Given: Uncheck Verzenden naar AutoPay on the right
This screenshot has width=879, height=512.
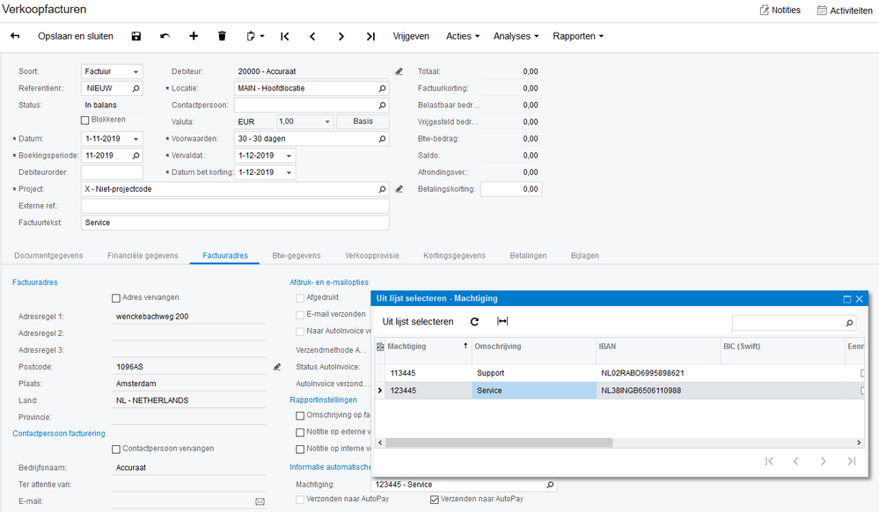Looking at the screenshot, I should (435, 500).
